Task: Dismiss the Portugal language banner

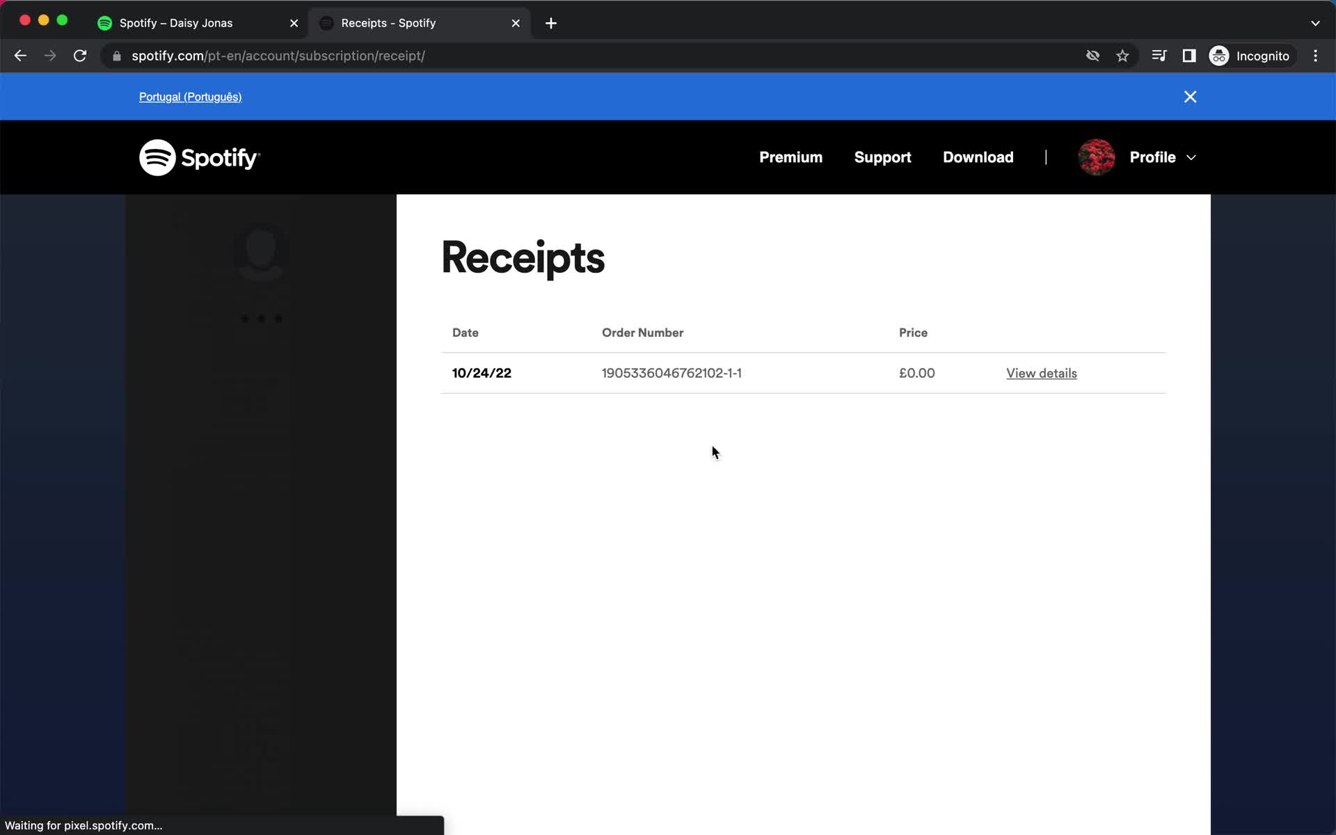Action: (x=1190, y=96)
